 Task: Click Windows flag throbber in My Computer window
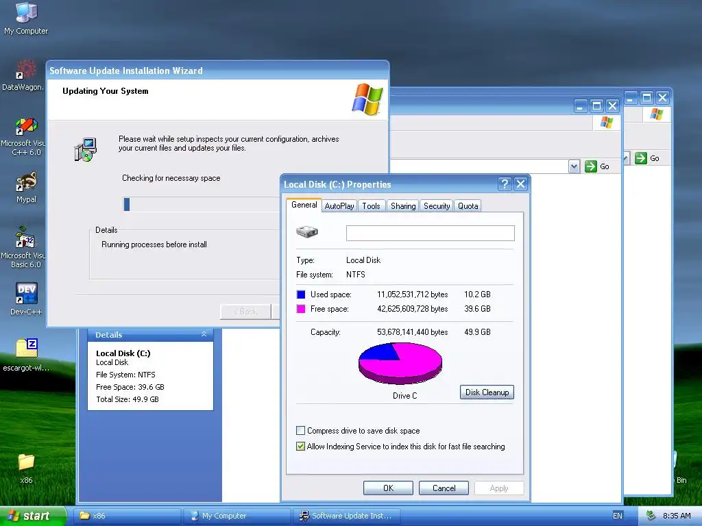click(x=607, y=122)
